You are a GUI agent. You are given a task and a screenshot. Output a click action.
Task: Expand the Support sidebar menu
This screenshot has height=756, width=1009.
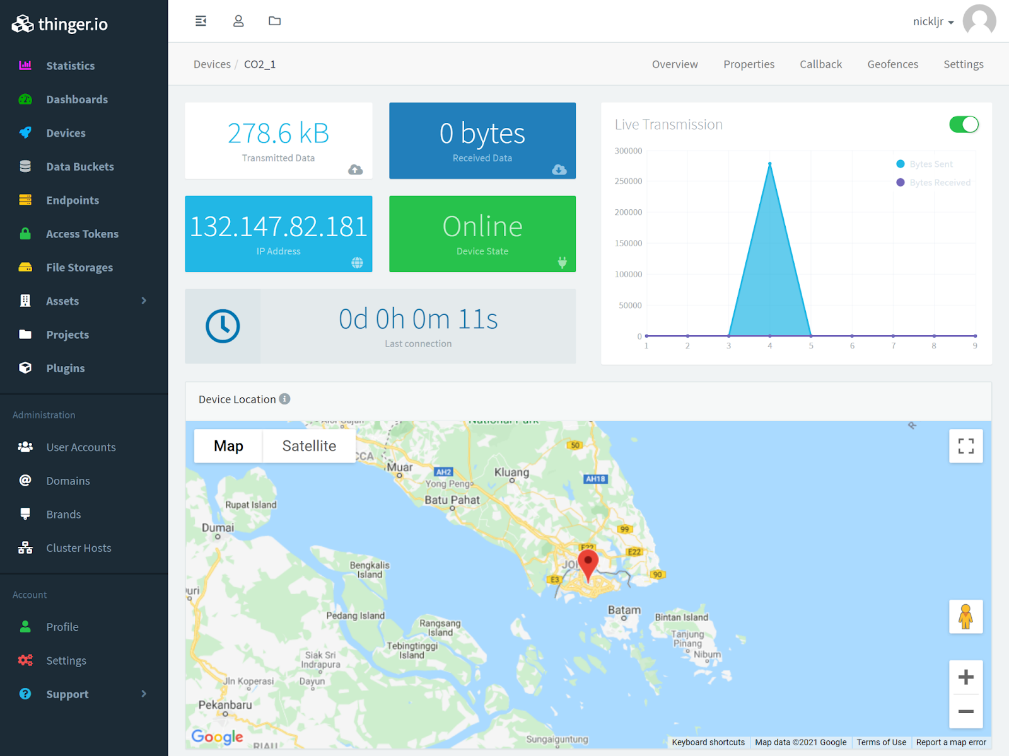[66, 694]
